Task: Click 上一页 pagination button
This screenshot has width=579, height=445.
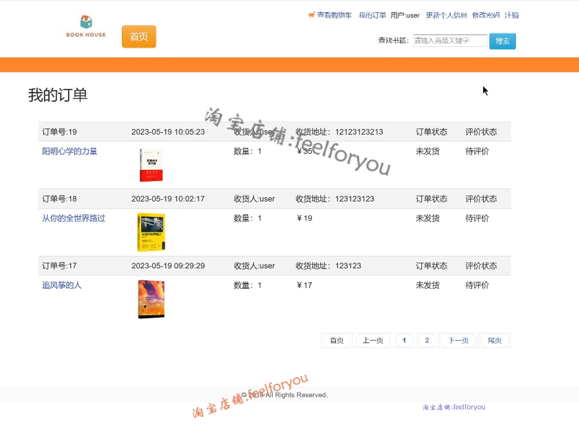Action: point(373,340)
